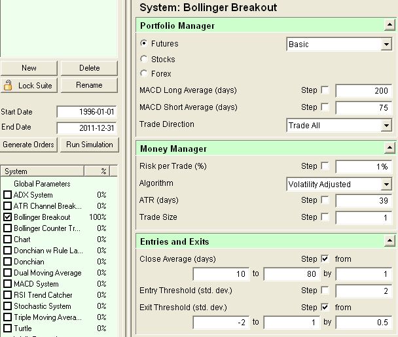Select the Futures radio button
This screenshot has height=337, width=398.
[x=144, y=43]
